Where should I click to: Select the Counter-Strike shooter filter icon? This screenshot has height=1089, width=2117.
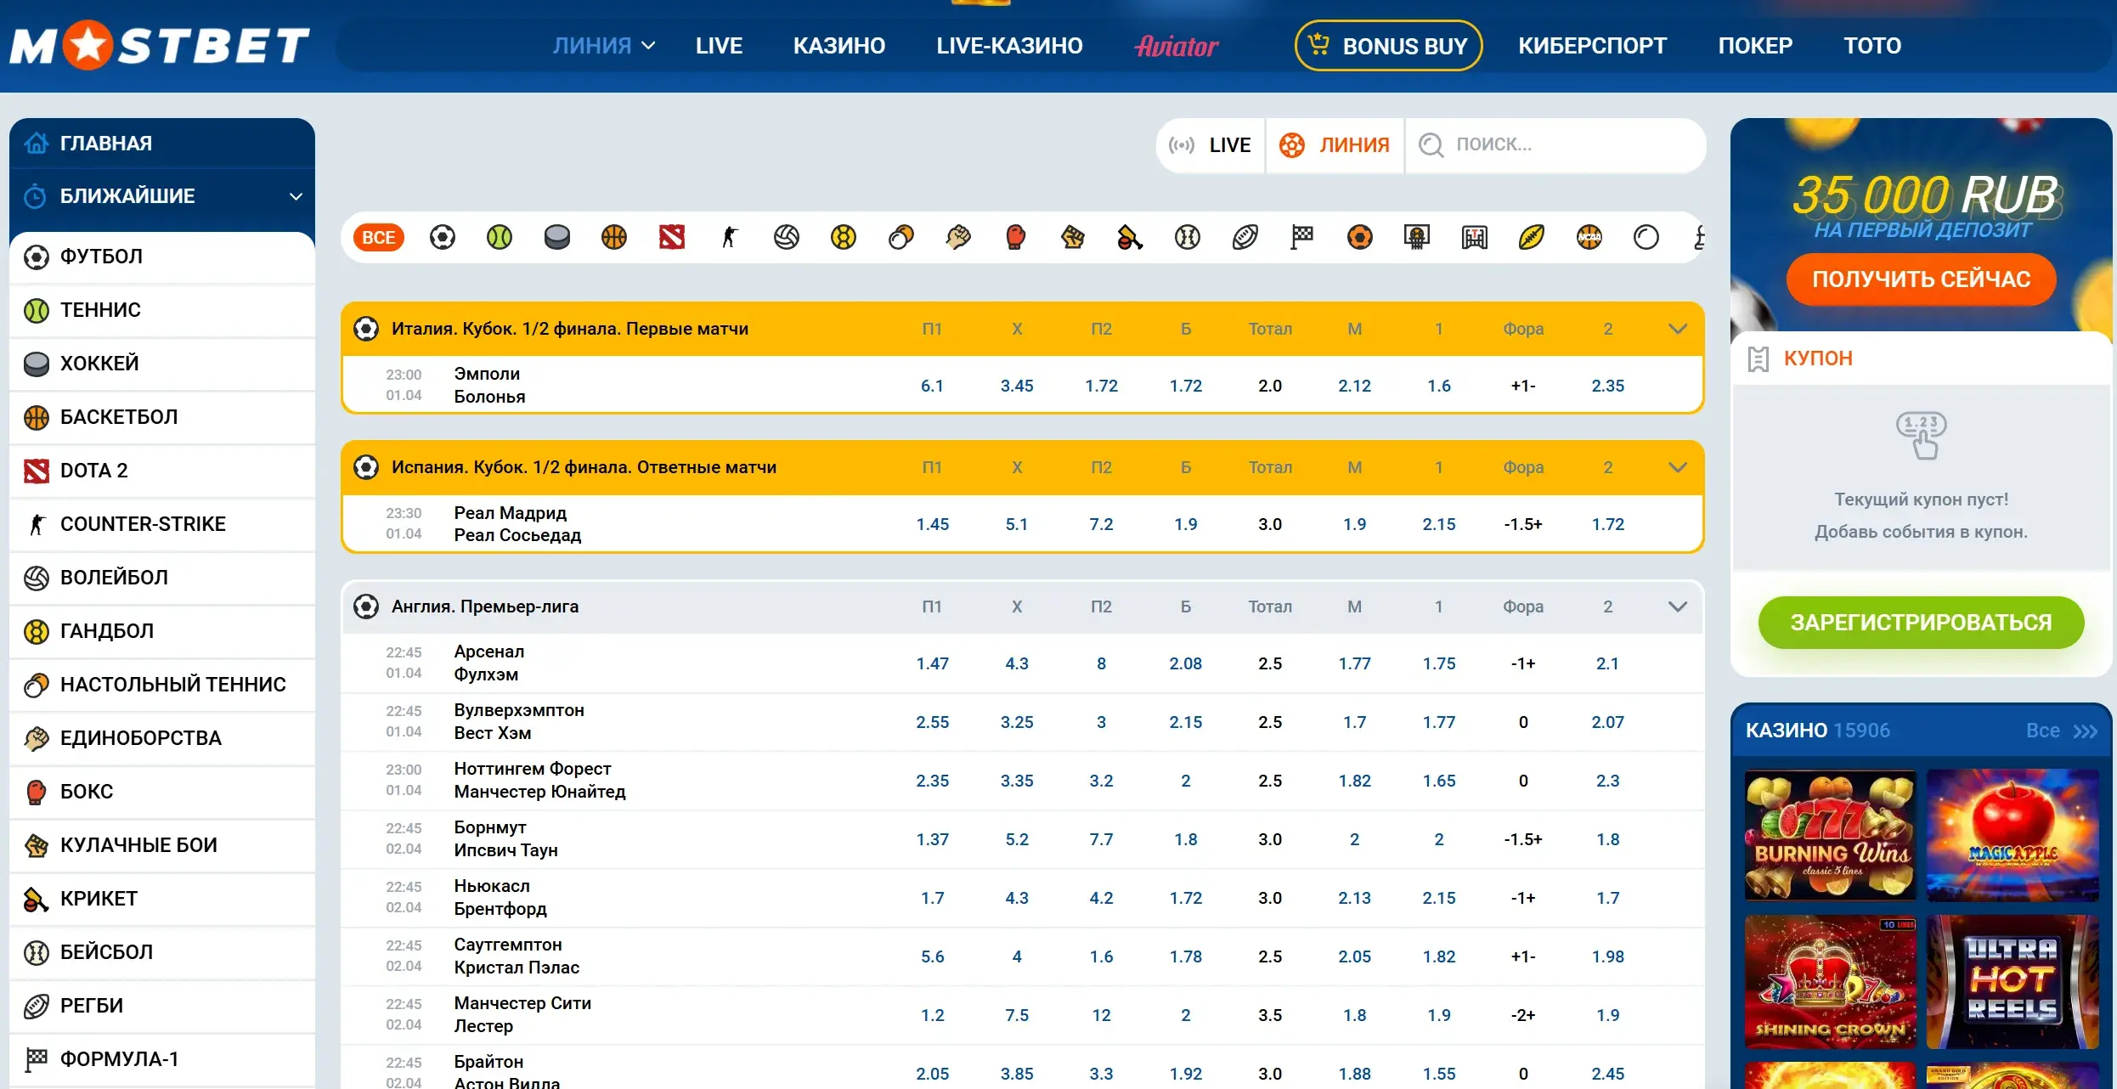[729, 237]
